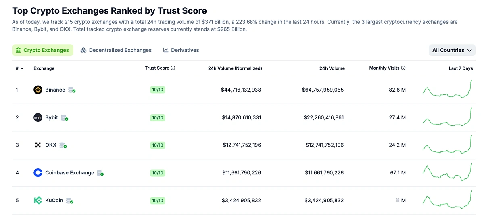Open the Bybit exchange link

[x=52, y=117]
